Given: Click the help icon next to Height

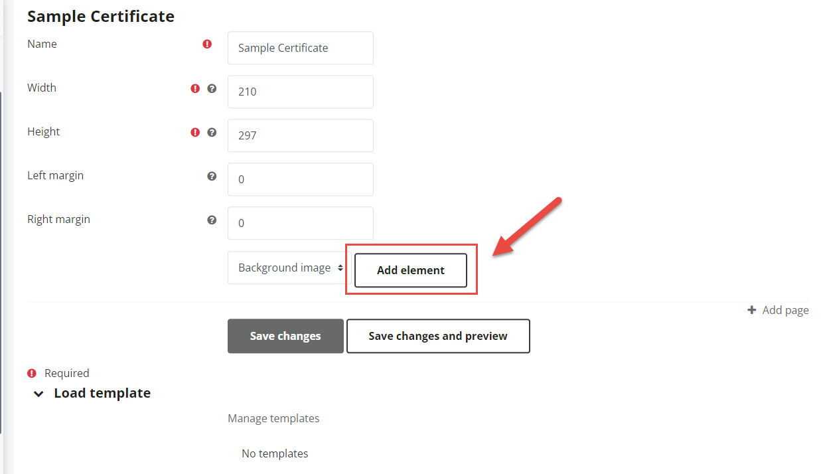Looking at the screenshot, I should 212,132.
